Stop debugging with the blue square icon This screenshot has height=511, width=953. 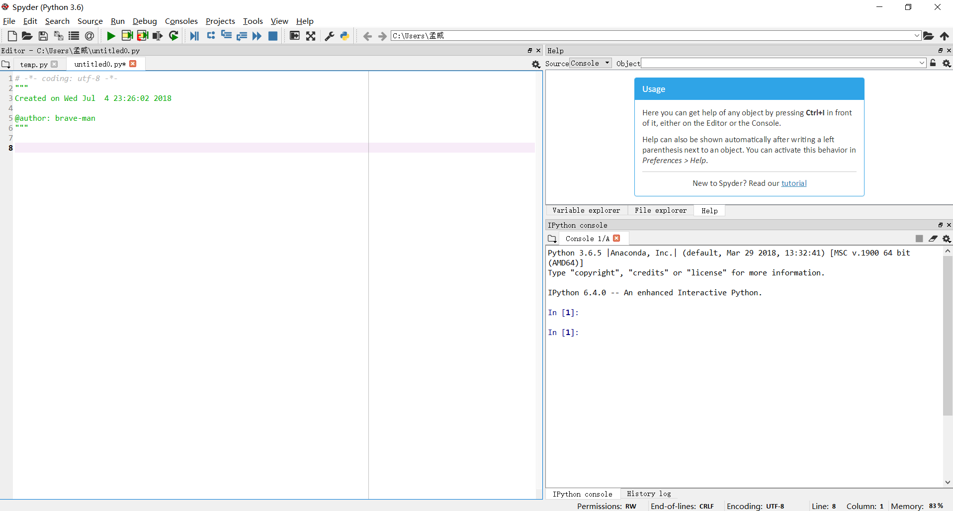tap(273, 36)
